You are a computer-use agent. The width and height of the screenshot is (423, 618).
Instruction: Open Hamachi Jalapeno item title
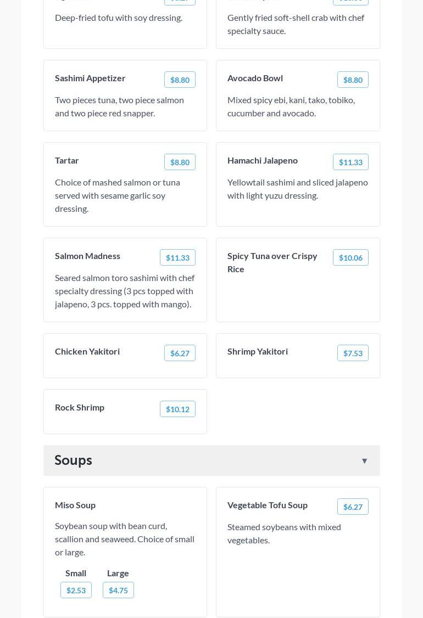click(263, 160)
